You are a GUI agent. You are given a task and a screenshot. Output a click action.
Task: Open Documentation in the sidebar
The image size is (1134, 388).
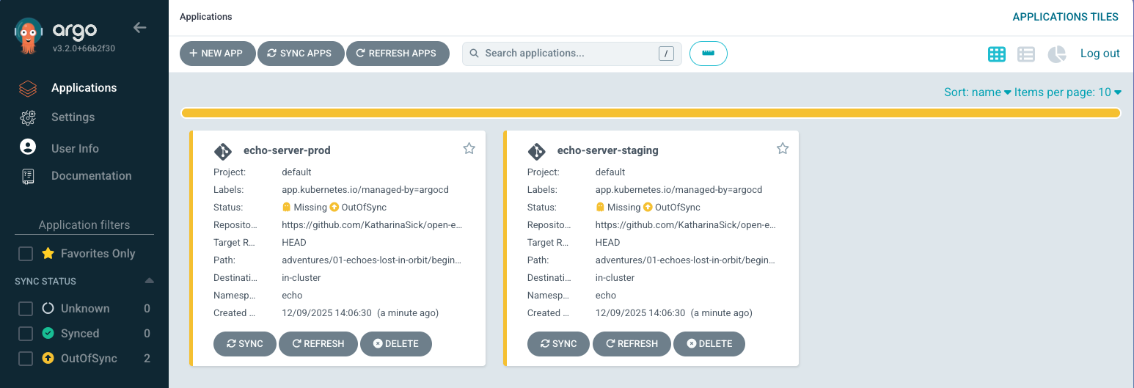pos(92,176)
